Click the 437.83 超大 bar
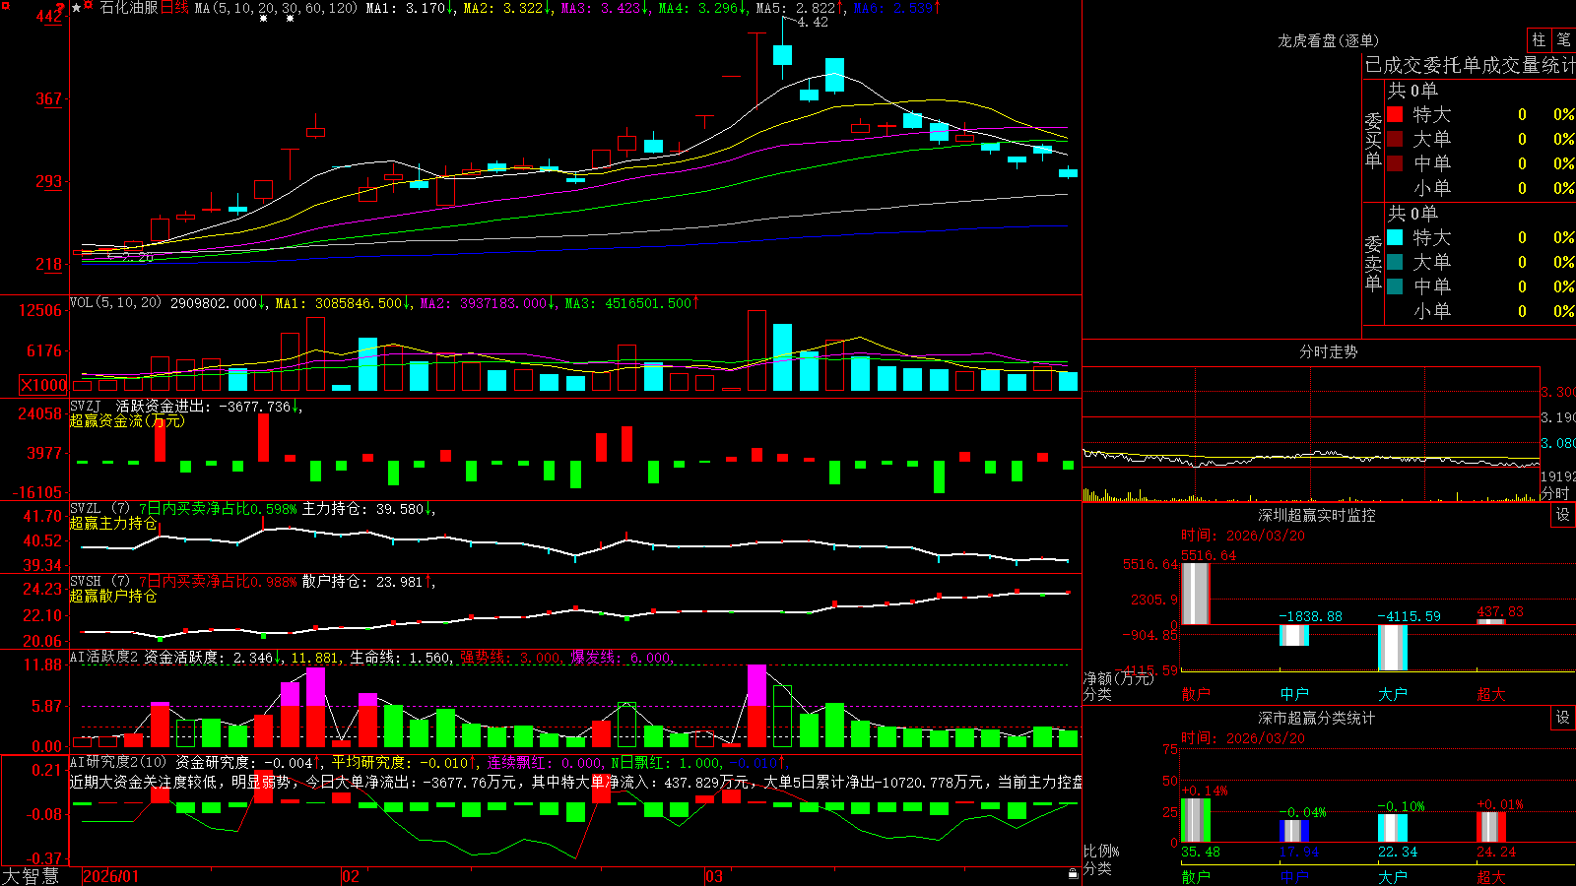This screenshot has width=1576, height=886. click(x=1490, y=621)
